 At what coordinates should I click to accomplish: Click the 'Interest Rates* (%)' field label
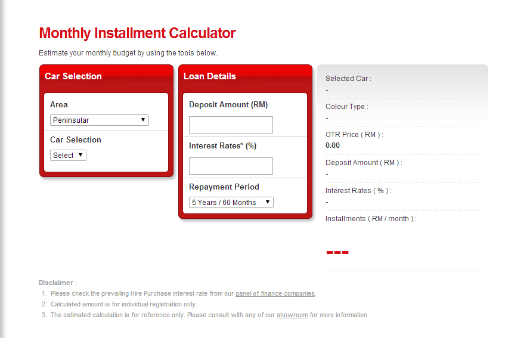click(x=222, y=145)
